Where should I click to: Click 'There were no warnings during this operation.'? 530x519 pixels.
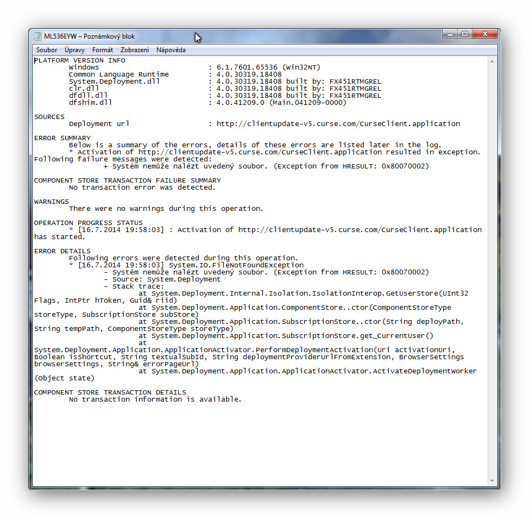tap(166, 209)
